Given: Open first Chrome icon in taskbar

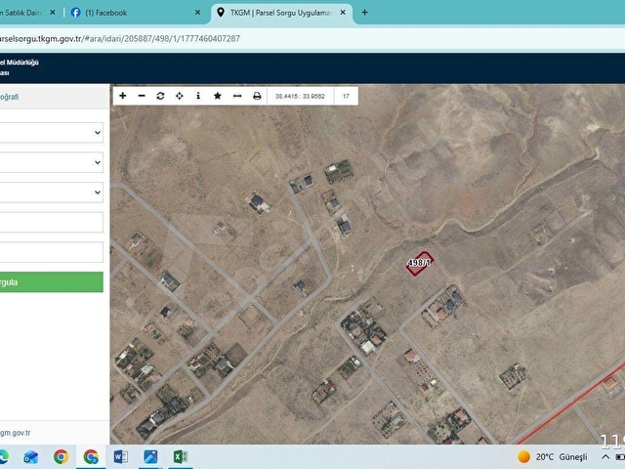Looking at the screenshot, I should coord(61,456).
